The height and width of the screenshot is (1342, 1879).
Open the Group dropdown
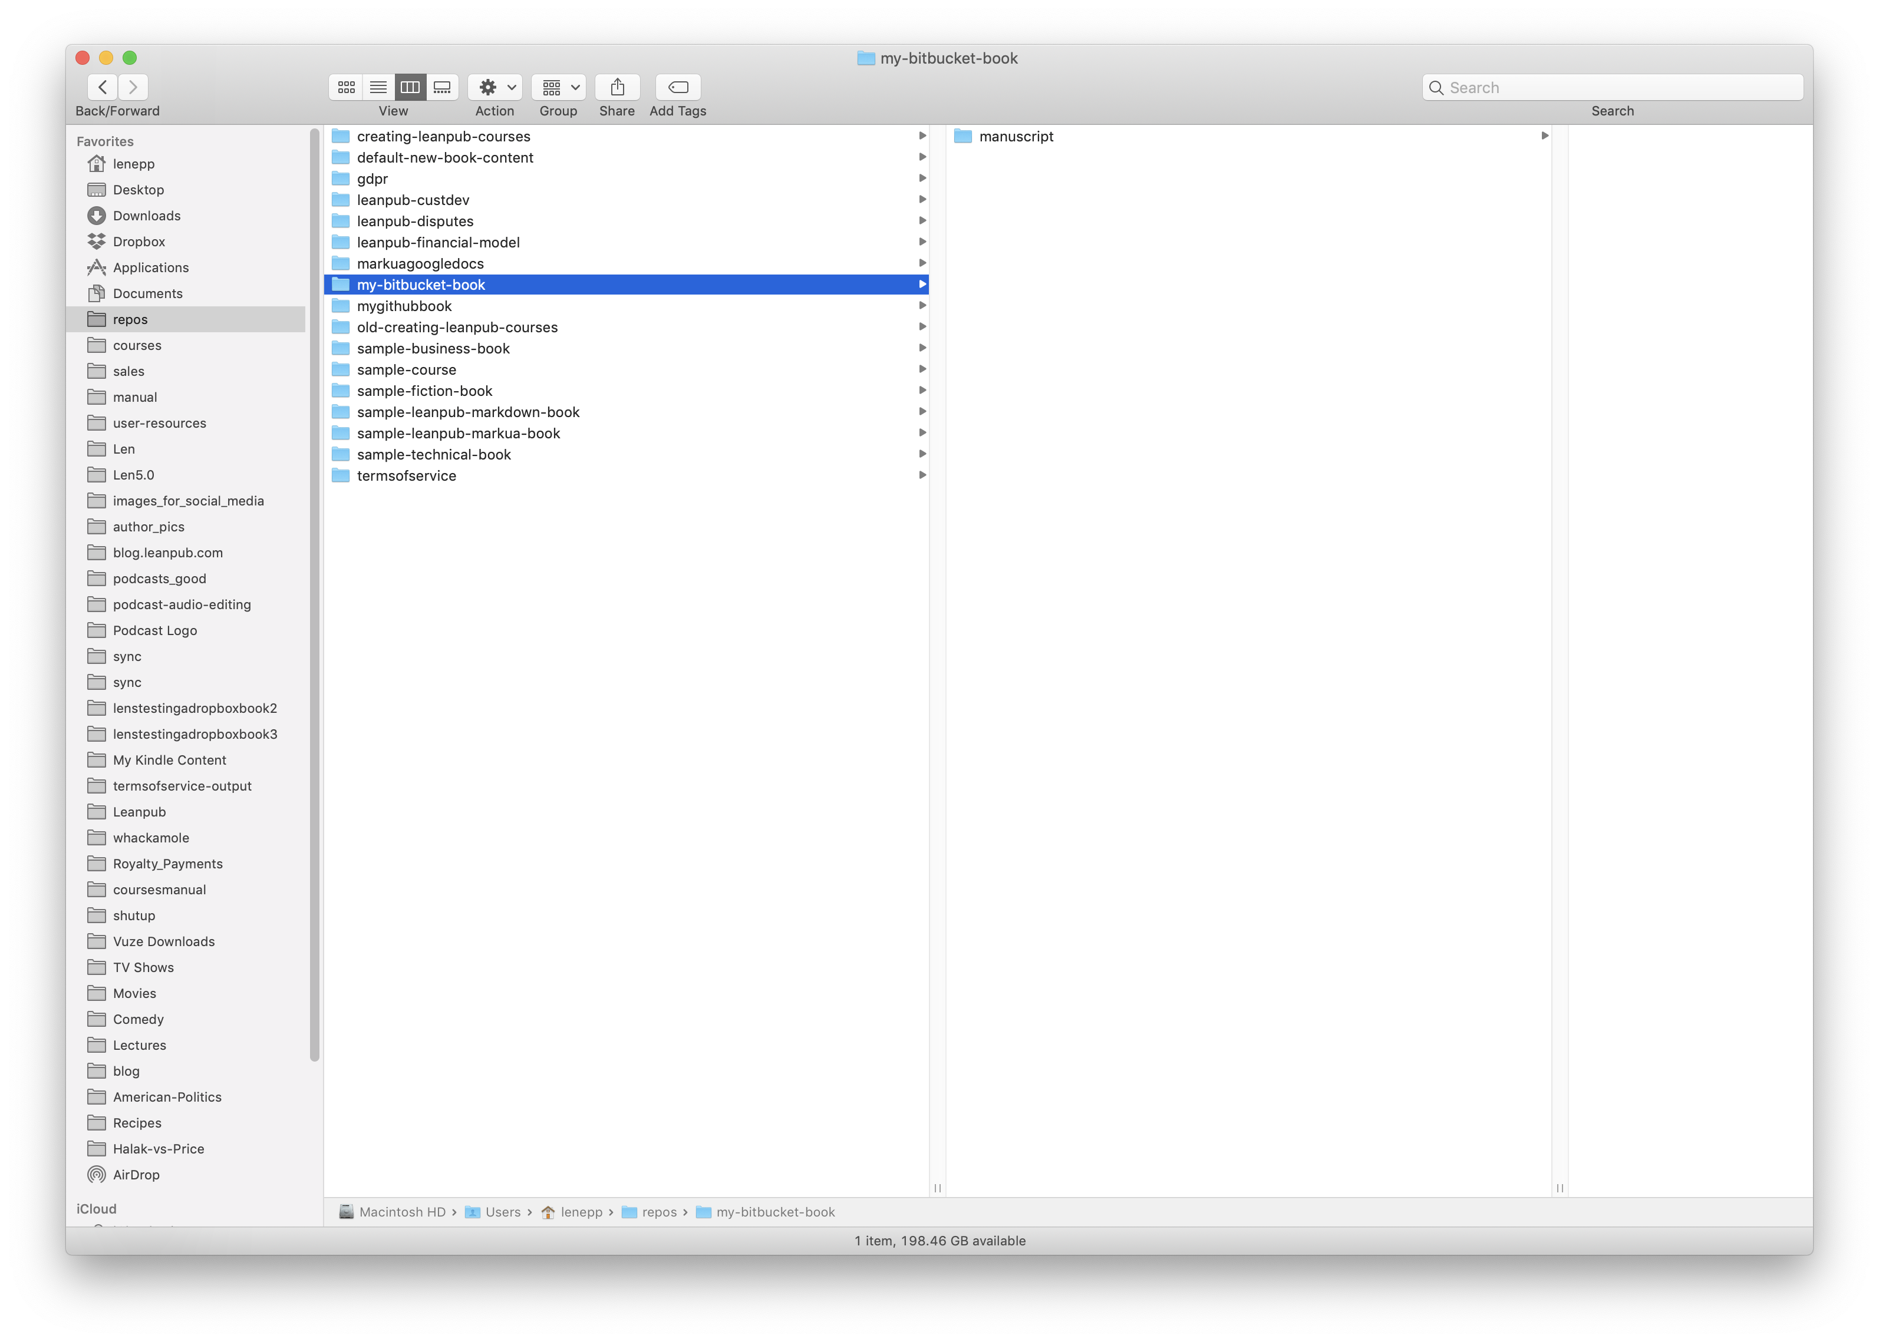coord(559,87)
